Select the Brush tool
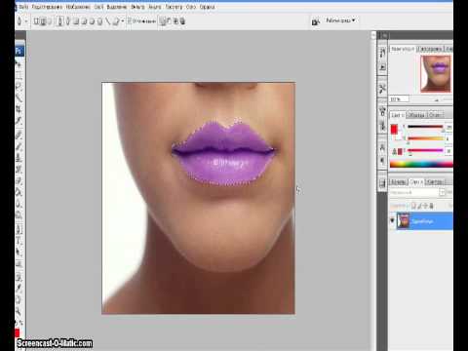This screenshot has height=351, width=468. pos(19,146)
